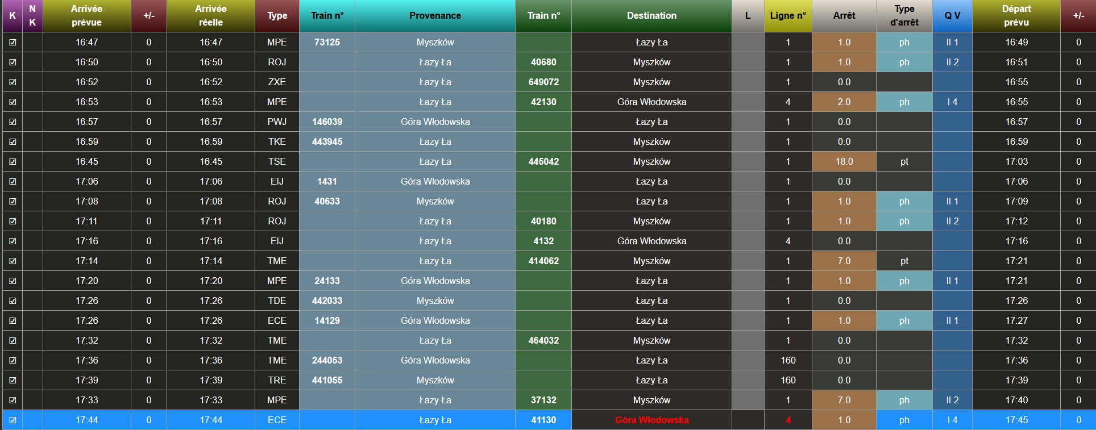Click departure time 17:40

[x=1016, y=400]
